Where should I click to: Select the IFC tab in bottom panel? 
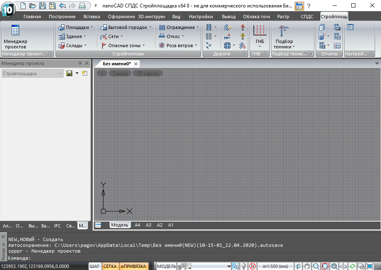(x=57, y=226)
